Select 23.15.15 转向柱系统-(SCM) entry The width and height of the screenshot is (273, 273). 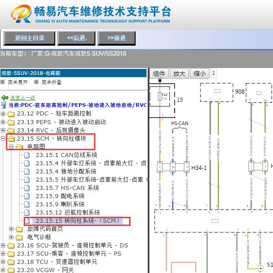coord(78,221)
